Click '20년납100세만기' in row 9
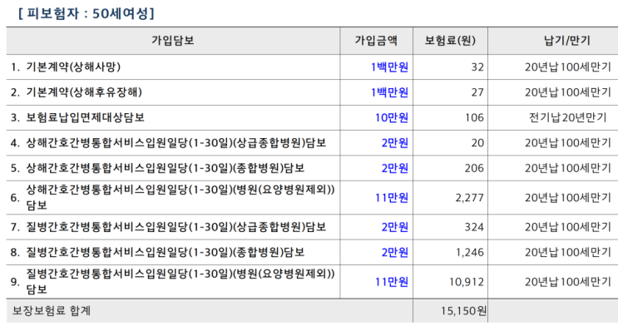The image size is (618, 326). pyautogui.click(x=567, y=282)
